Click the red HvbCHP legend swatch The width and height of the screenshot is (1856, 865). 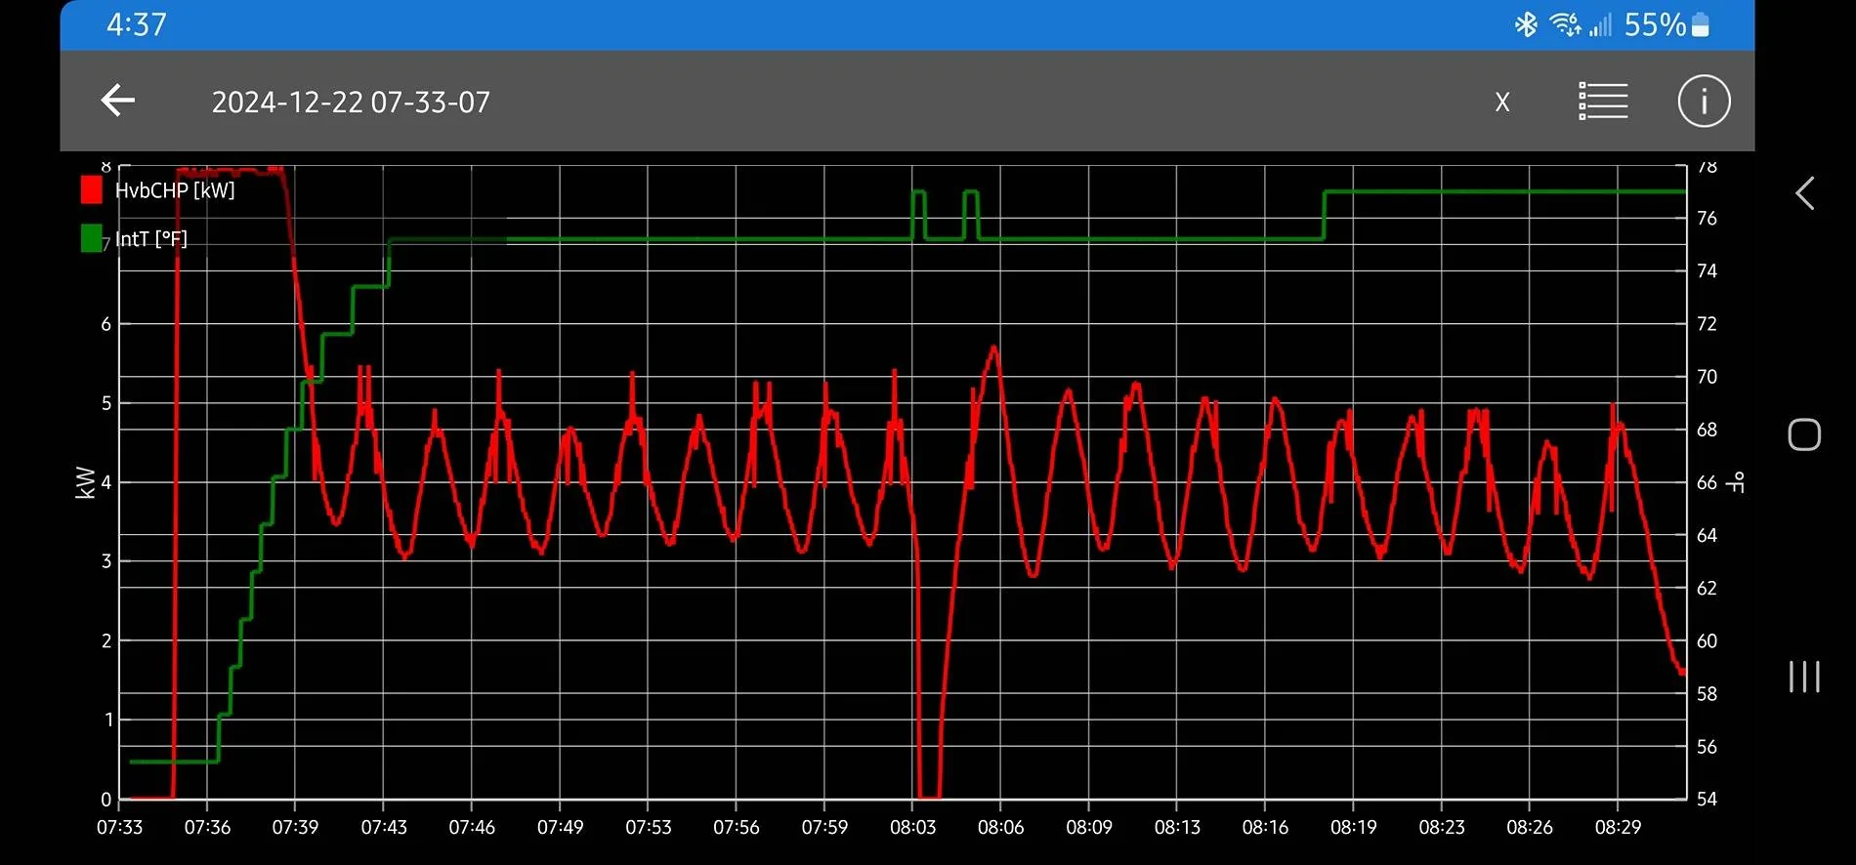92,190
